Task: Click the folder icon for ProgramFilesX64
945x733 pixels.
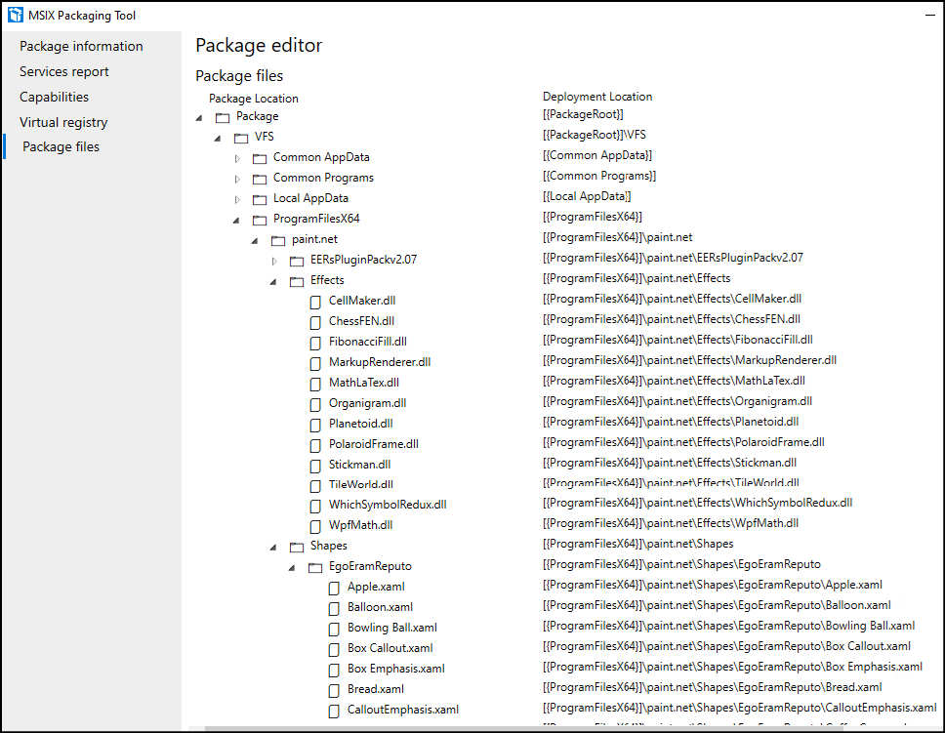Action: click(260, 220)
